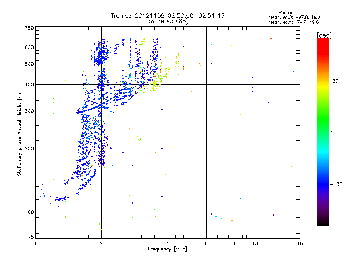Viewport: 353px width, 265px height.
Task: Select the 'mean, sd,O: -97.8, 16.0' line
Action: tap(294, 17)
